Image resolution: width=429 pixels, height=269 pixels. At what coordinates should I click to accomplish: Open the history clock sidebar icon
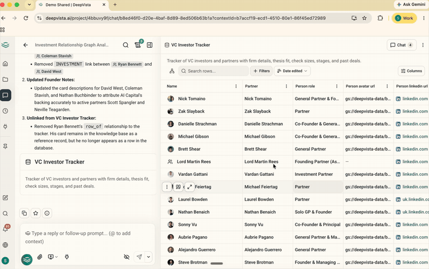point(5,111)
